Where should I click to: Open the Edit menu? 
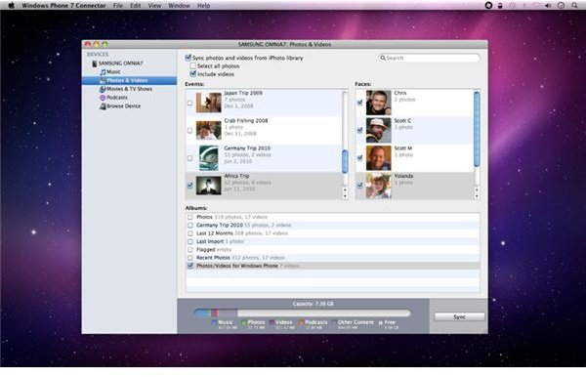136,6
